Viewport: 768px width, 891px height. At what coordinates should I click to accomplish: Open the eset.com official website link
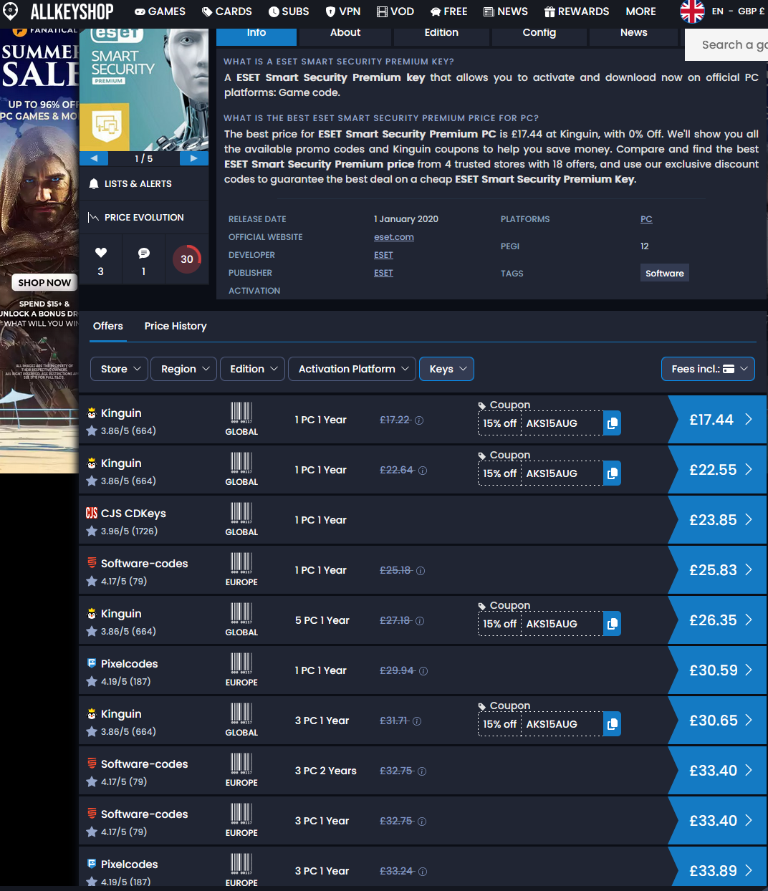(x=394, y=237)
